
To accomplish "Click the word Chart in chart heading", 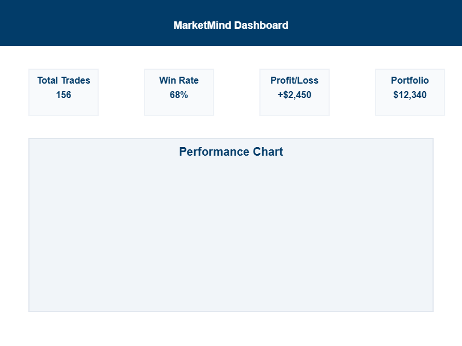I will (x=268, y=152).
